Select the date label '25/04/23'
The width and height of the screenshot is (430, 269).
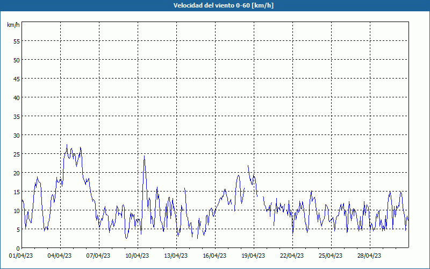tap(331, 256)
